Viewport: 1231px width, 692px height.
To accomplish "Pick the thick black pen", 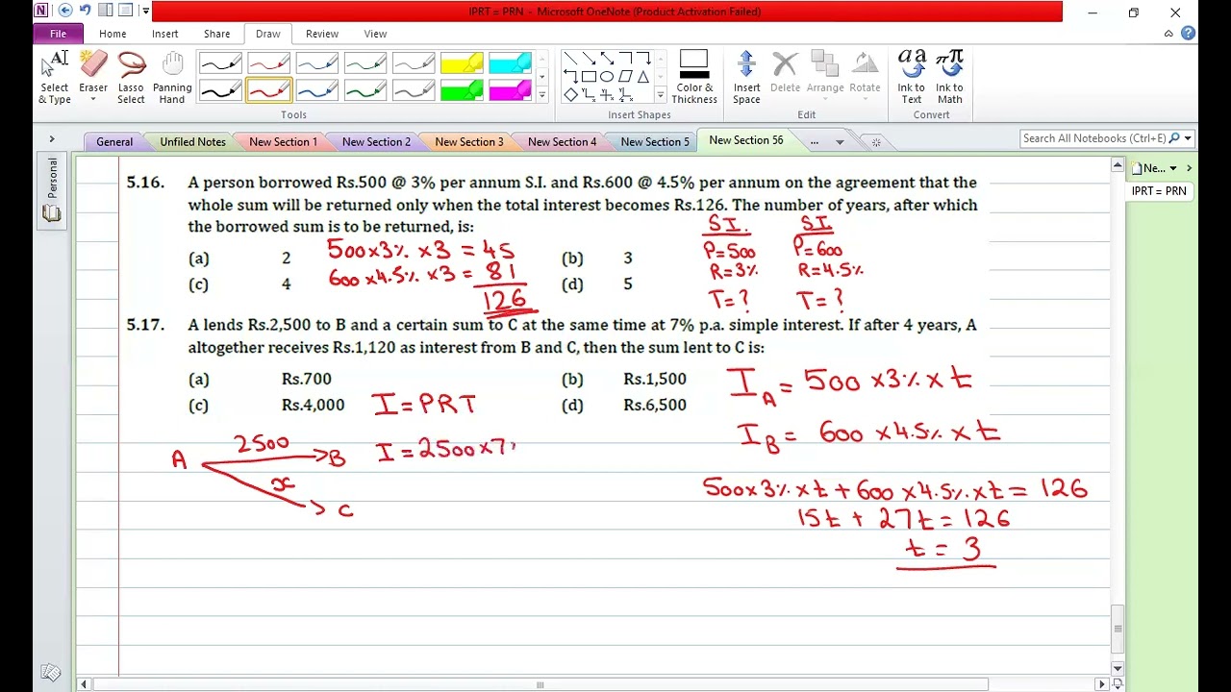I will click(x=220, y=90).
